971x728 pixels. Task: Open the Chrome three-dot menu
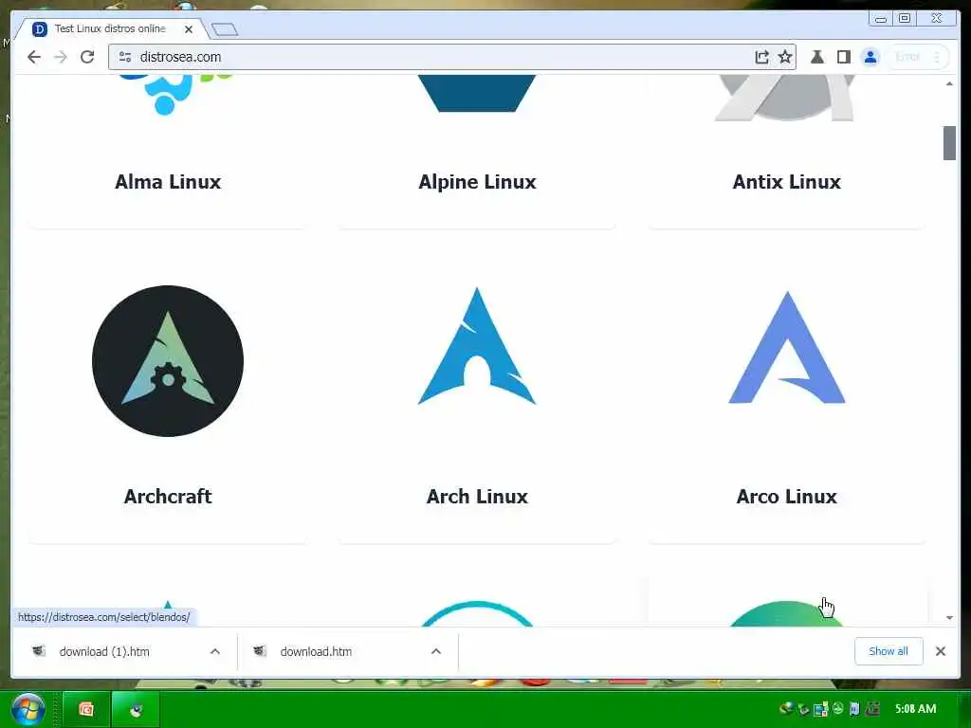pos(937,57)
